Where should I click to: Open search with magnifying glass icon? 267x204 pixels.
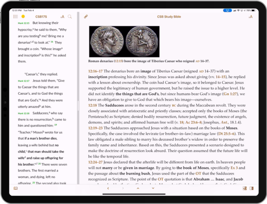coord(70,16)
